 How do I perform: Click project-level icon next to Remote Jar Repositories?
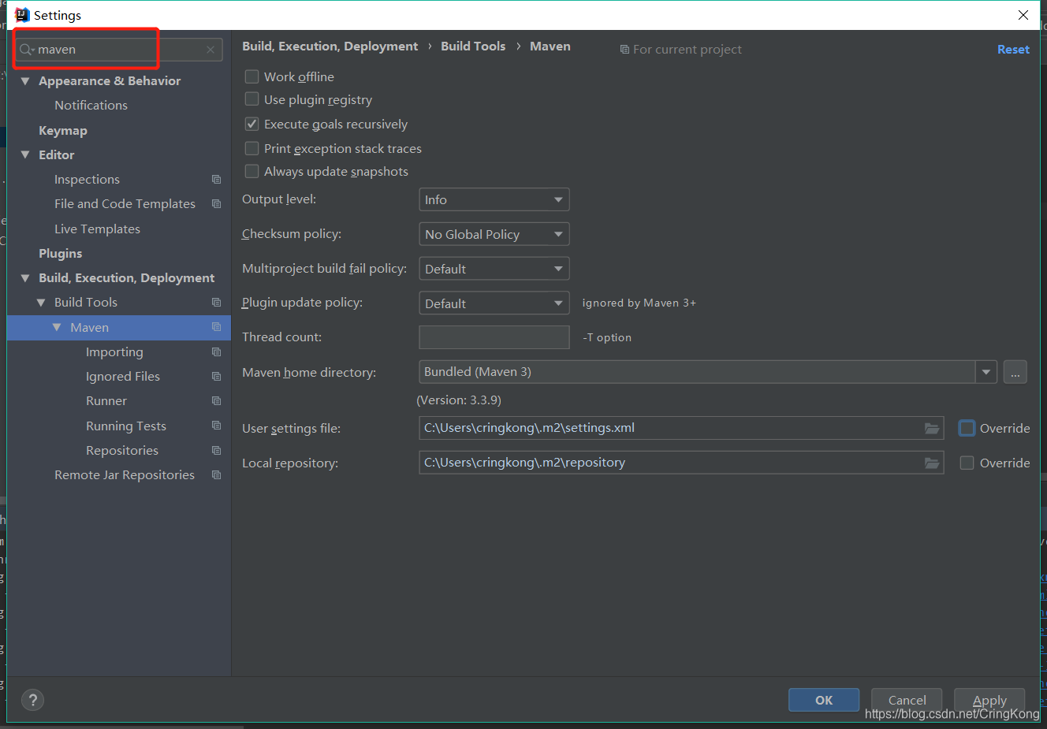[216, 475]
